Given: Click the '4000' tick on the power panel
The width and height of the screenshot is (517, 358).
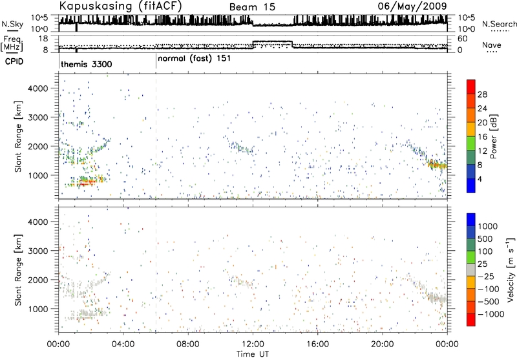Looking at the screenshot, I should 38,89.
